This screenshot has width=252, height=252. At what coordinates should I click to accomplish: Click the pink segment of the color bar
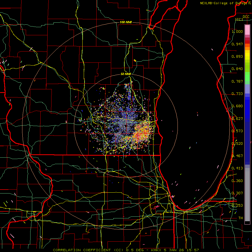click(247, 30)
